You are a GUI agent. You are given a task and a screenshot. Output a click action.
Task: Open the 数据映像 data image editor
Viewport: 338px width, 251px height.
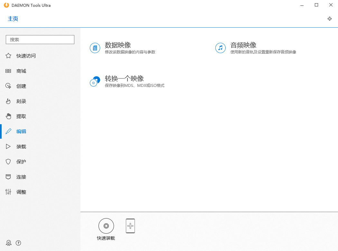(x=118, y=45)
